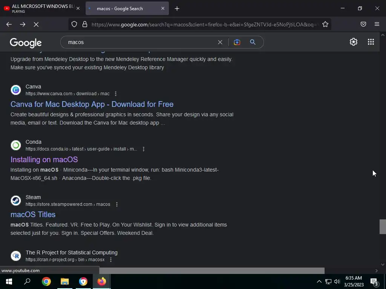386x289 pixels.
Task: Open the tracking protection shield icon
Action: pyautogui.click(x=74, y=24)
